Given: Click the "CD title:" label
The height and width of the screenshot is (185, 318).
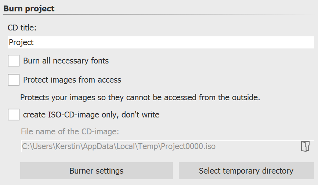Looking at the screenshot, I should 24,28.
